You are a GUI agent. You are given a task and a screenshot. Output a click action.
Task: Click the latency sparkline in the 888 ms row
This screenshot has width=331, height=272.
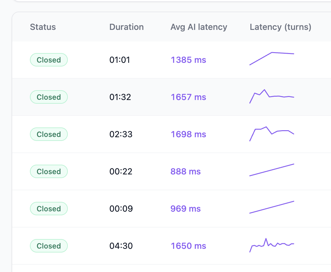point(272,170)
